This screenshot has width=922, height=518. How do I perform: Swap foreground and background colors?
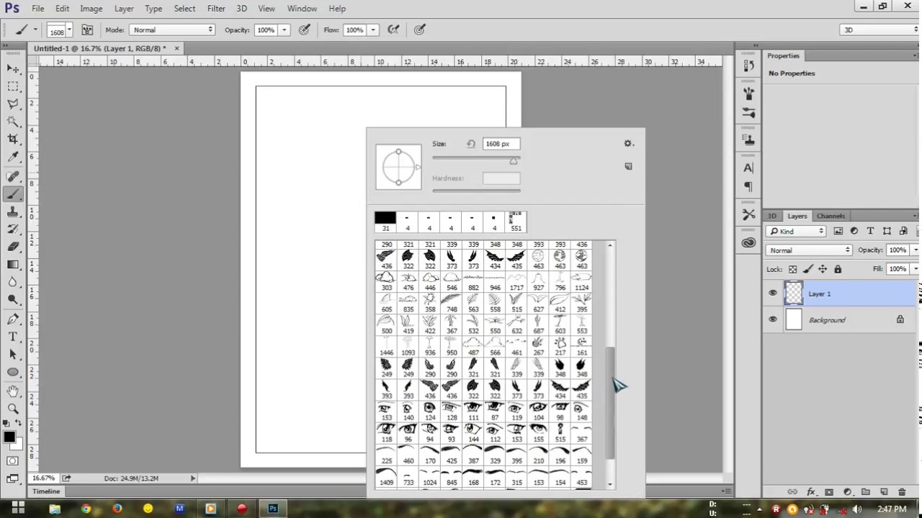pyautogui.click(x=19, y=424)
